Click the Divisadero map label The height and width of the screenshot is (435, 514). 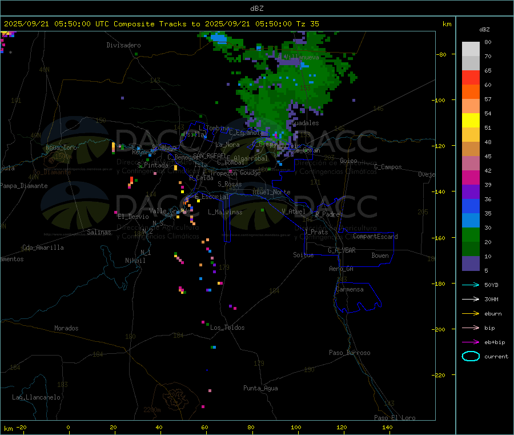123,45
